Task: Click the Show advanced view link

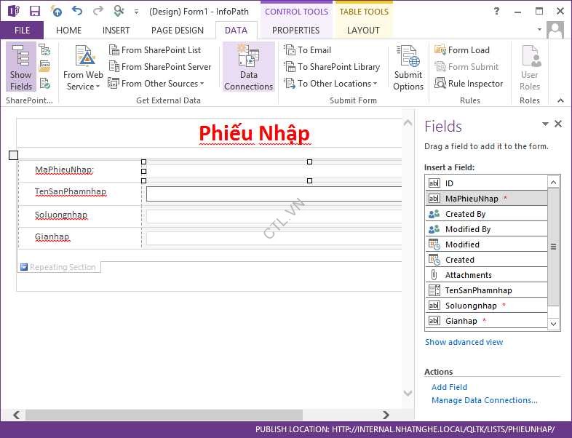Action: coord(464,342)
